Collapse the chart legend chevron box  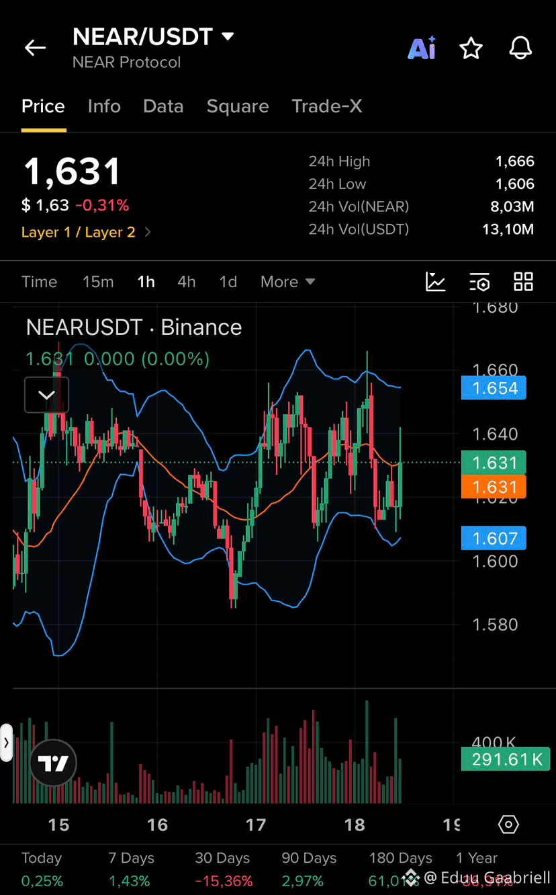[47, 395]
